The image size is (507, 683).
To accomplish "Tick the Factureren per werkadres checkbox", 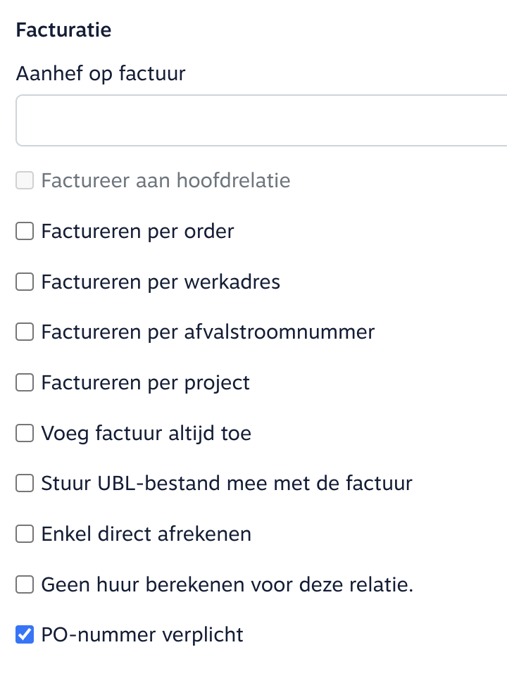I will pyautogui.click(x=25, y=282).
